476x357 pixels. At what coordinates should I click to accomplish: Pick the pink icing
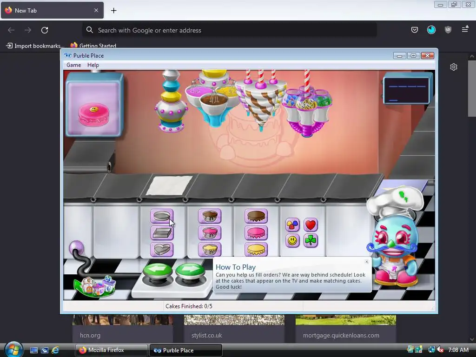(x=256, y=233)
